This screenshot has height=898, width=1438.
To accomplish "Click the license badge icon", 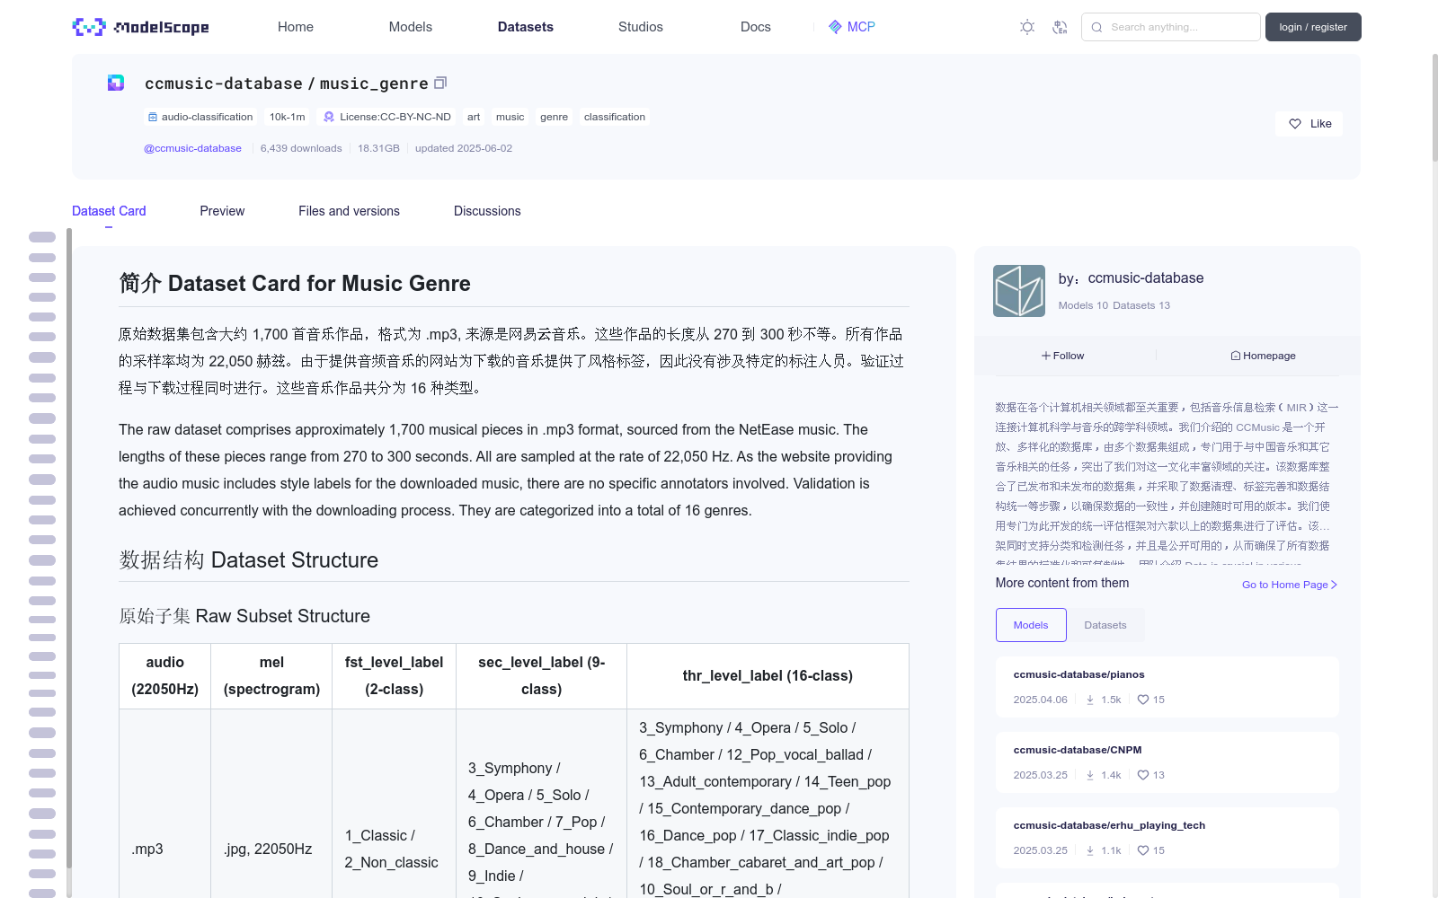I will coord(329,117).
